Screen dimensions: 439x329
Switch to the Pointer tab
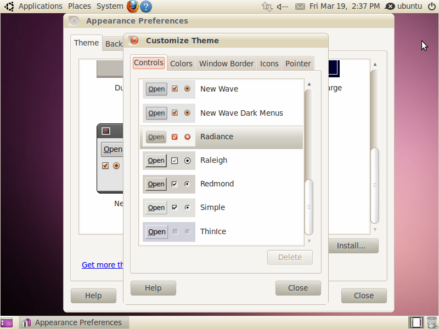point(298,64)
